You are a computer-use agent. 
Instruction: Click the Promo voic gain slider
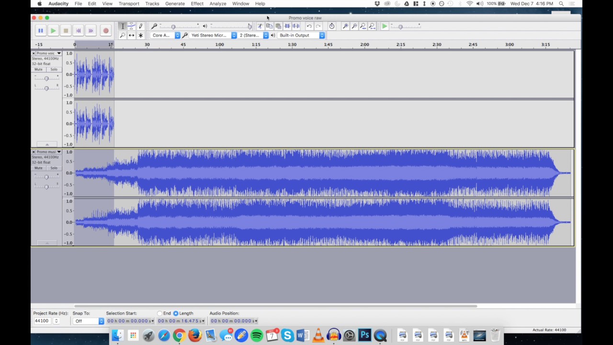pos(46,78)
